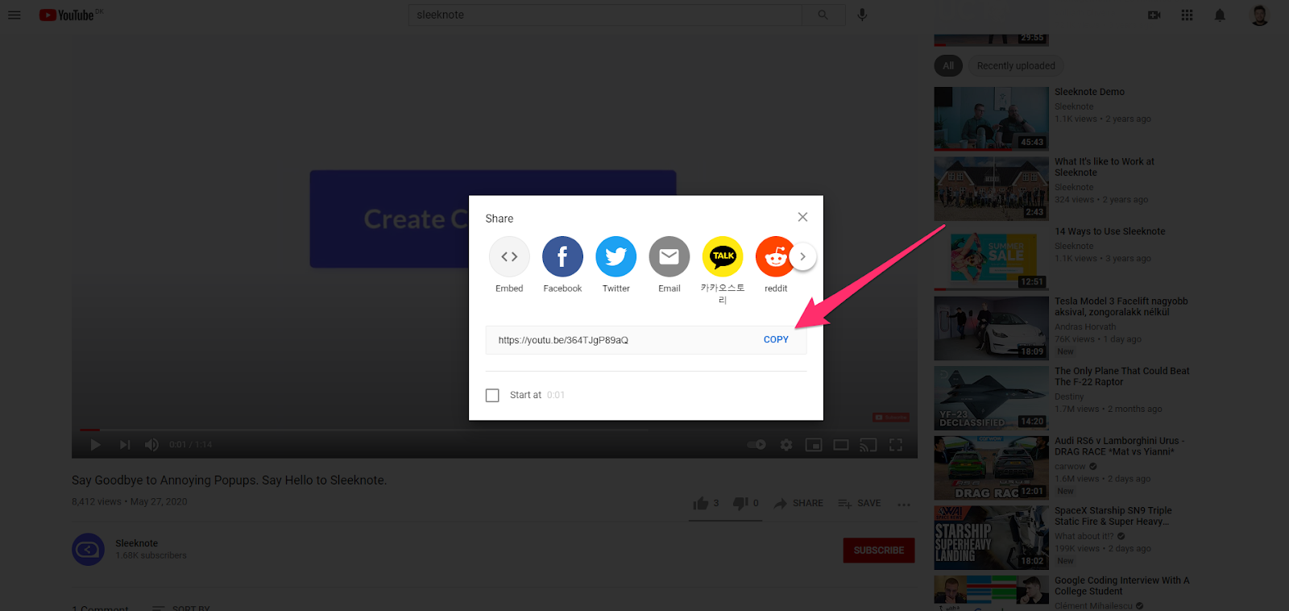Image resolution: width=1289 pixels, height=611 pixels.
Task: Enable the Start at checkbox
Action: click(x=492, y=395)
